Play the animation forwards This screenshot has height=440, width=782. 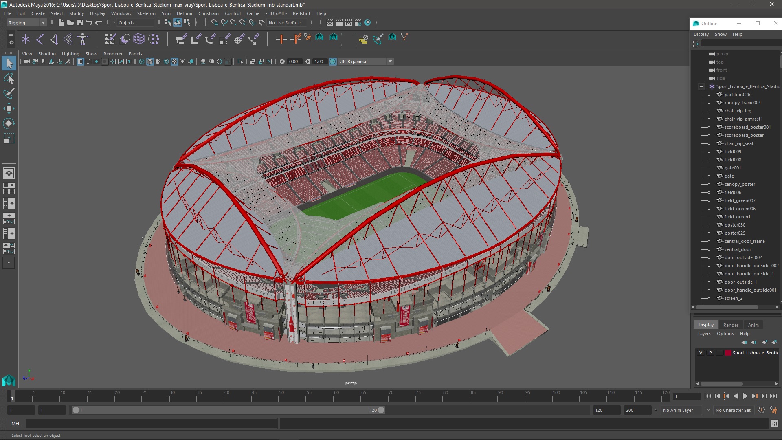click(745, 396)
